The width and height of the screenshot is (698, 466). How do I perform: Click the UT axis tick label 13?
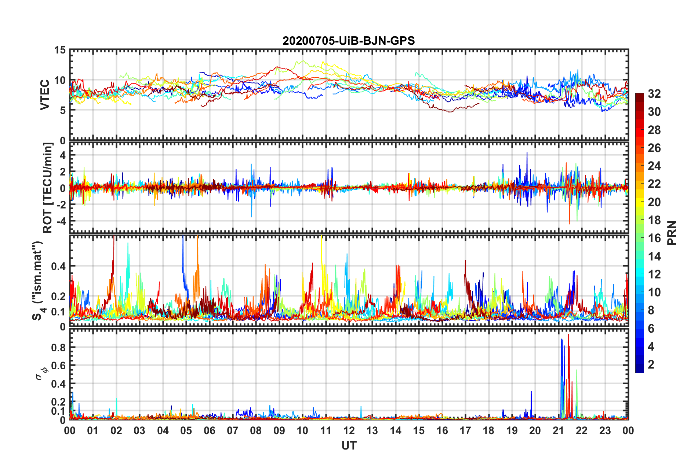pyautogui.click(x=372, y=430)
